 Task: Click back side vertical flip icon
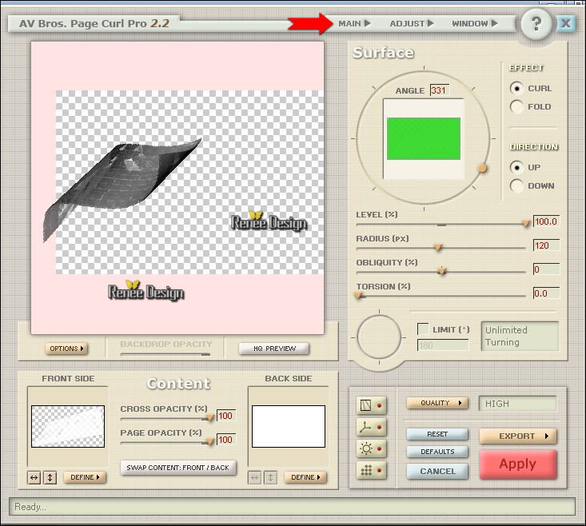(x=270, y=477)
